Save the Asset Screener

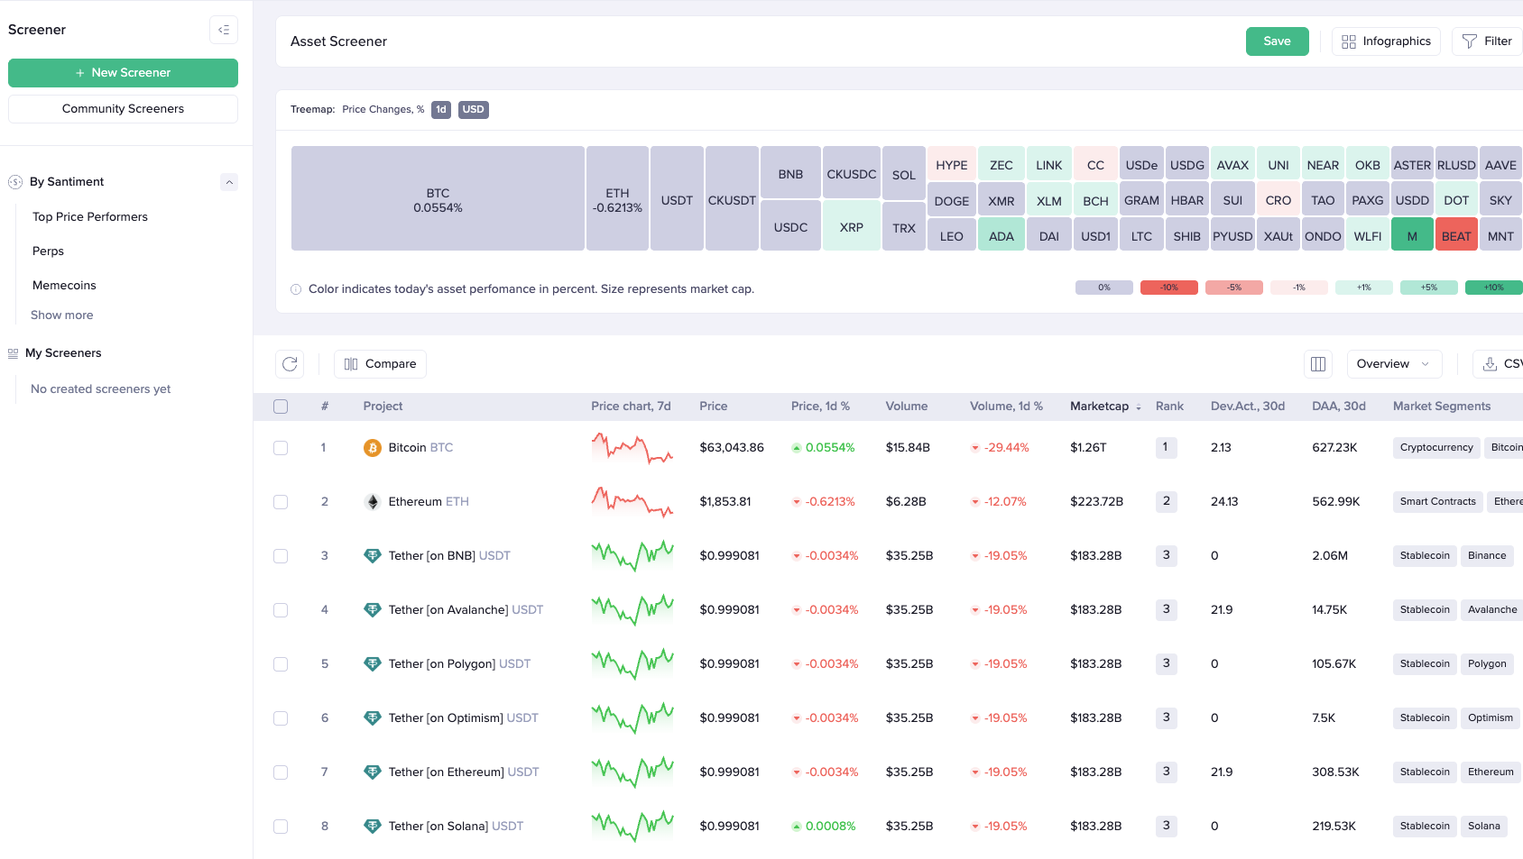1277,41
